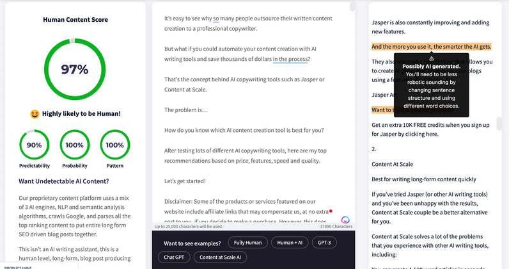Click into the text paragraph 'Let's get started!'

pos(185,181)
